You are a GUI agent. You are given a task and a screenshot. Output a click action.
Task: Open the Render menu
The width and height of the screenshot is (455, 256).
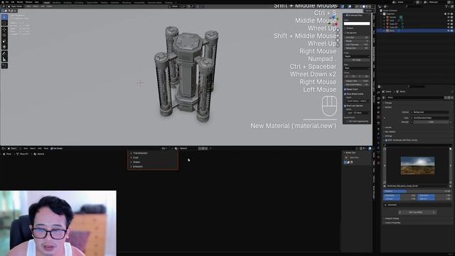pyautogui.click(x=20, y=2)
